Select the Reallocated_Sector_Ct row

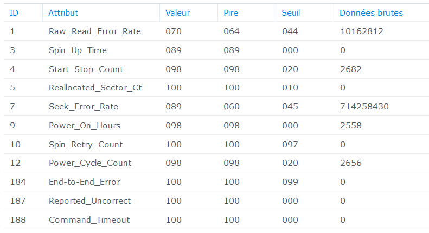coord(216,88)
